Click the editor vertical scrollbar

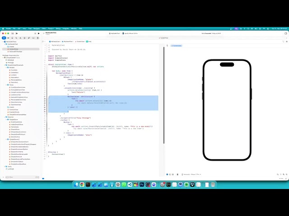[163, 95]
